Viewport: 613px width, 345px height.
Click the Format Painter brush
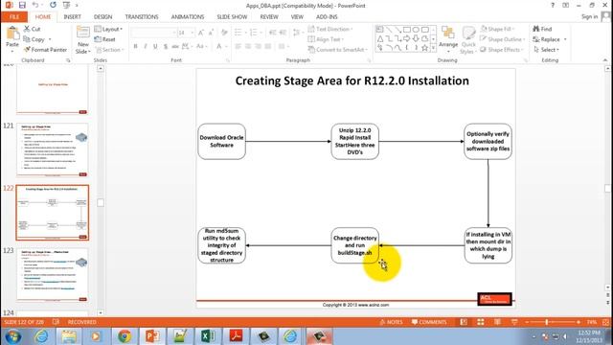pyautogui.click(x=45, y=50)
